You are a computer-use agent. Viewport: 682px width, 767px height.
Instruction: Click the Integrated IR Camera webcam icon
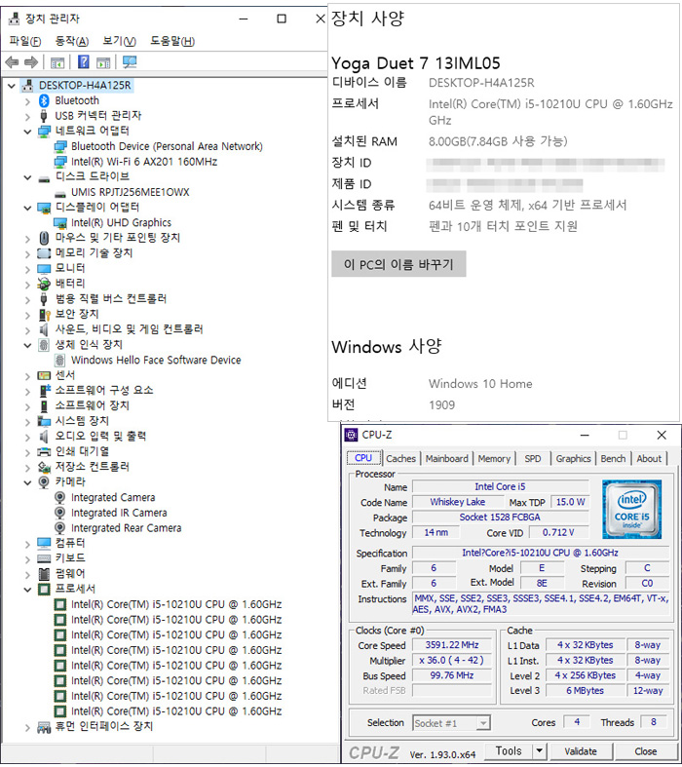[59, 513]
